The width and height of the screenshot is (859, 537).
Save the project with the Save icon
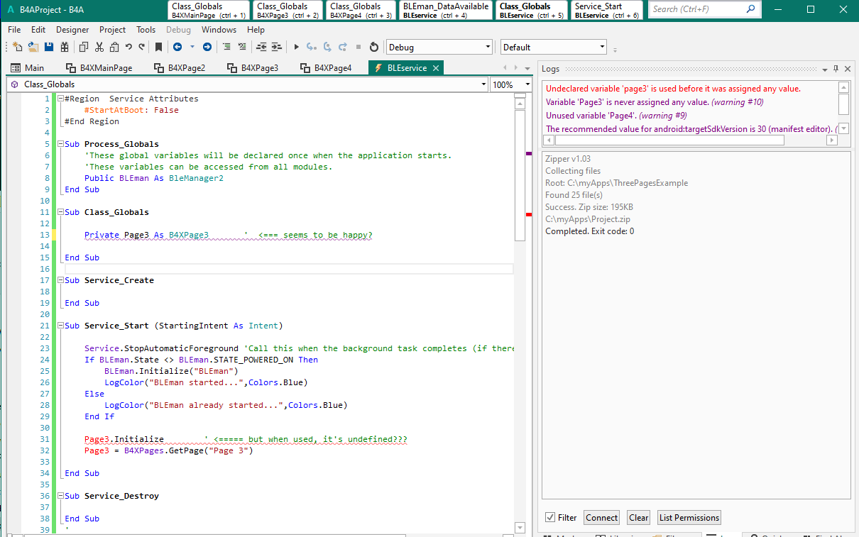[48, 47]
